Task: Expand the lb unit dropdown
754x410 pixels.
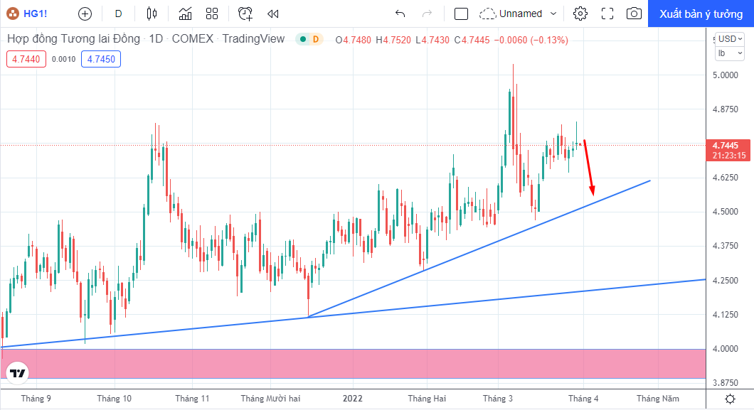Action: (730, 53)
